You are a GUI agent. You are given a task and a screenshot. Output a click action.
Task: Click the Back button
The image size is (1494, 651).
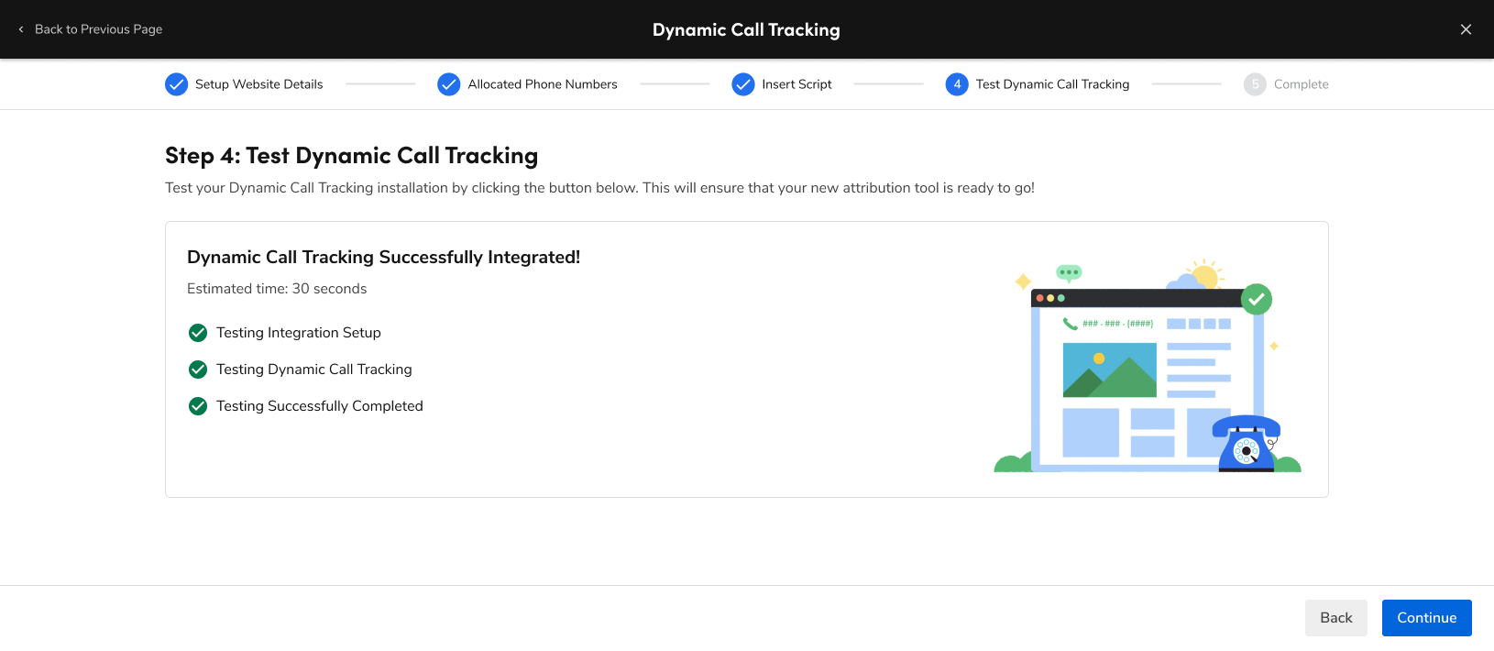pos(1335,618)
